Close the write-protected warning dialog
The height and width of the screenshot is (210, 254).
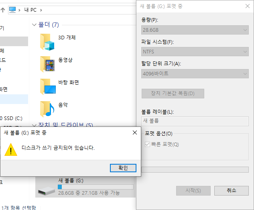[134, 133]
